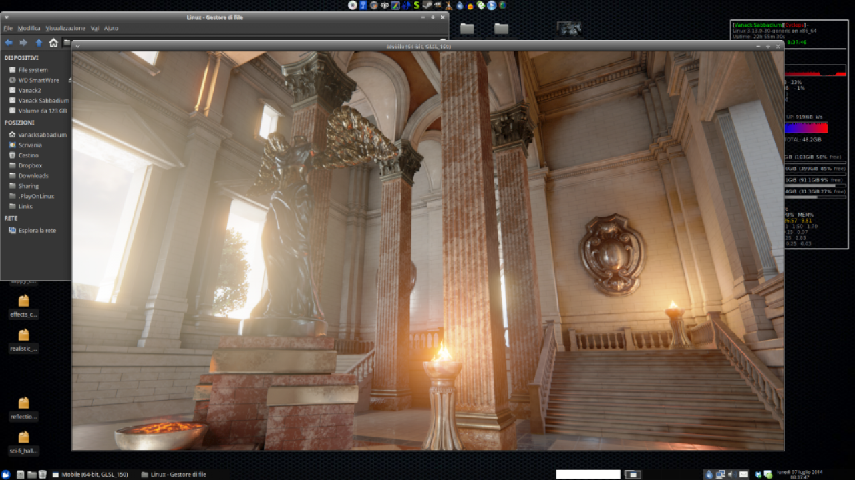Image resolution: width=855 pixels, height=480 pixels.
Task: Open VLC cone icon in top dock
Action: coord(449,5)
